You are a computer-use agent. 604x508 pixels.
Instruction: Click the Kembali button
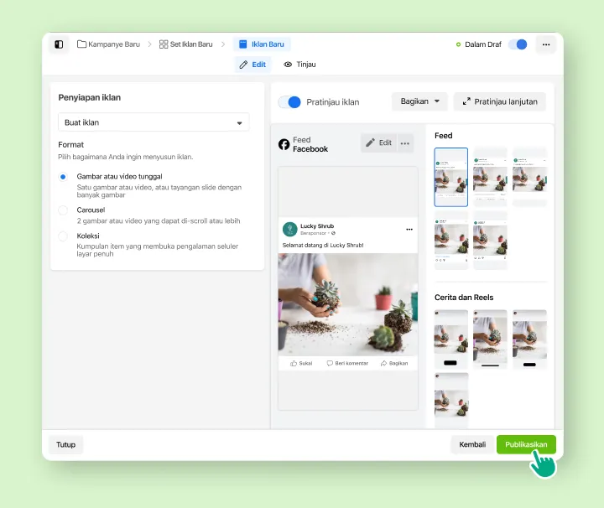pos(472,444)
